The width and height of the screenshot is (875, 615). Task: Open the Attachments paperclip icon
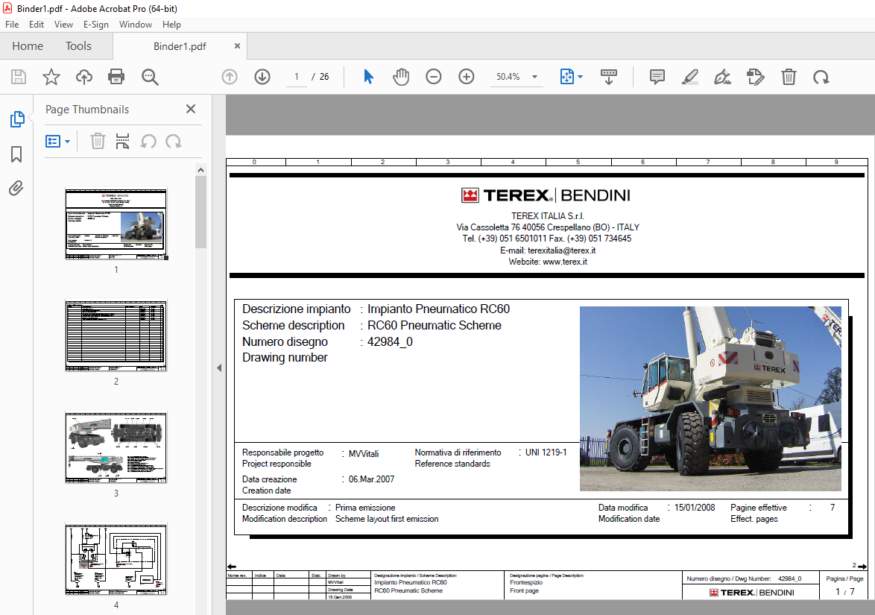(16, 188)
